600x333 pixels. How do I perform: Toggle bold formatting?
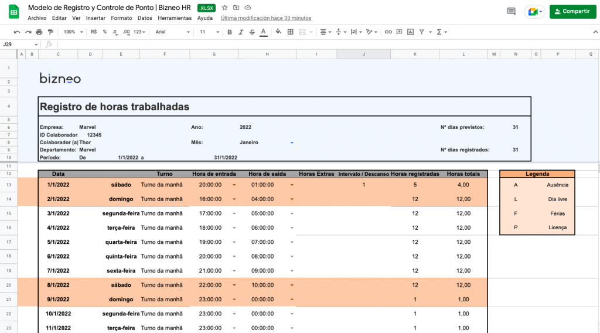(x=230, y=32)
